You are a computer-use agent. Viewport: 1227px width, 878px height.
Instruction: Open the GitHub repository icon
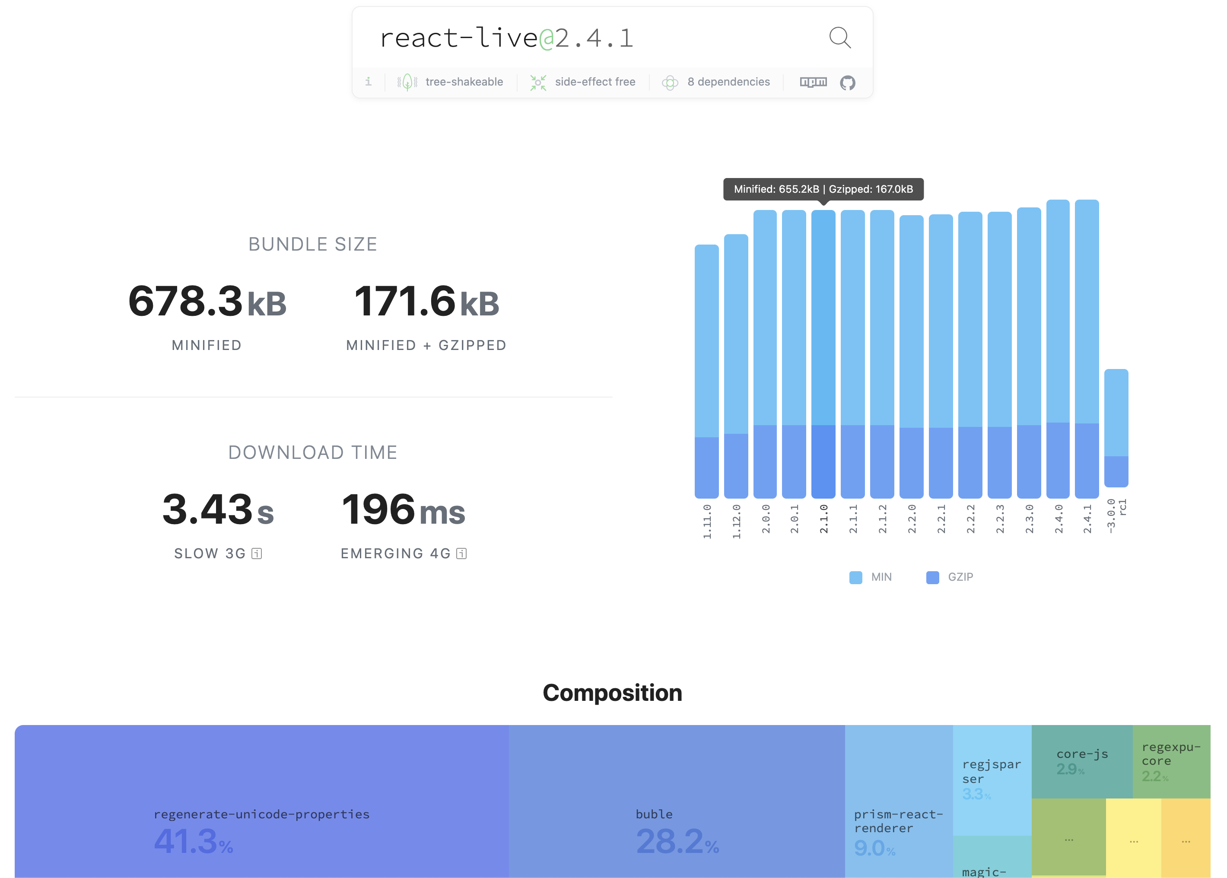[847, 83]
